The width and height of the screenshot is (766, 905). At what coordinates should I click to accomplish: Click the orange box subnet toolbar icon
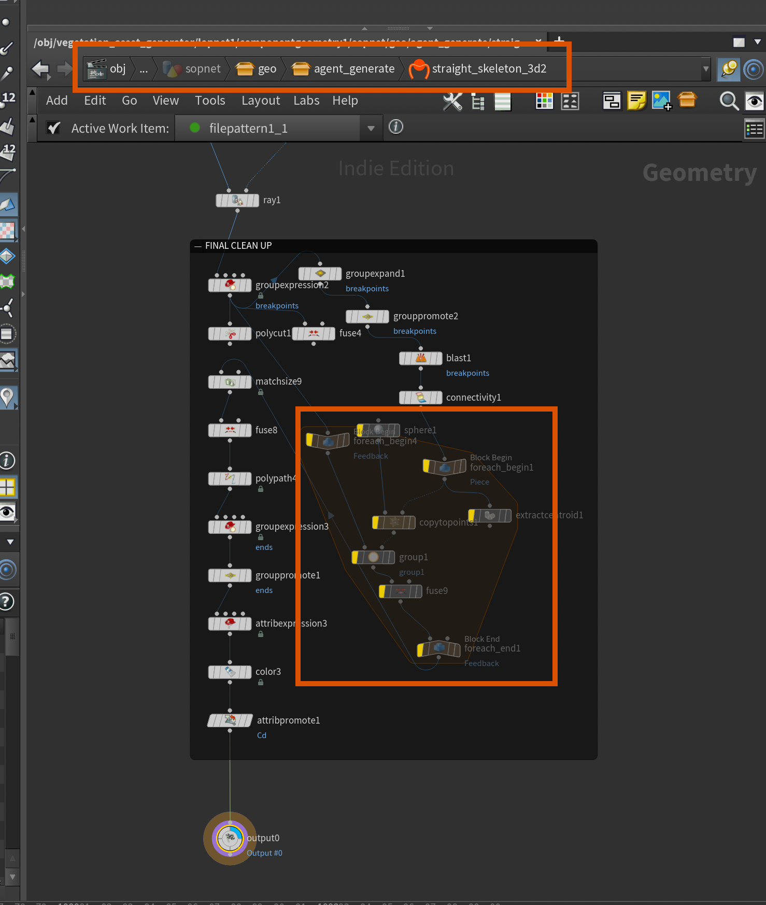pos(687,100)
